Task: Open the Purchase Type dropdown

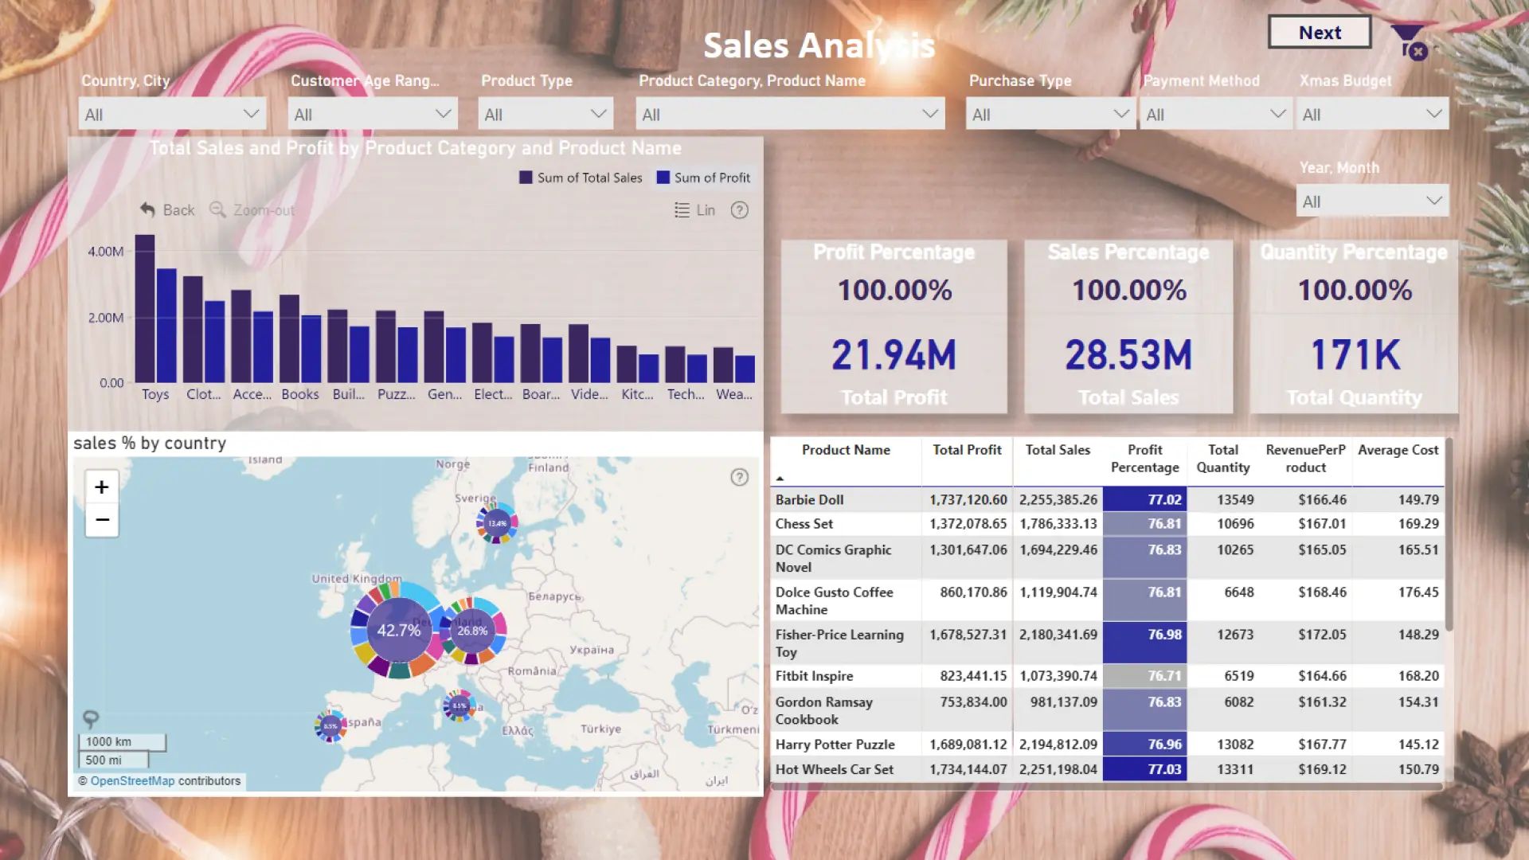Action: (x=1050, y=114)
